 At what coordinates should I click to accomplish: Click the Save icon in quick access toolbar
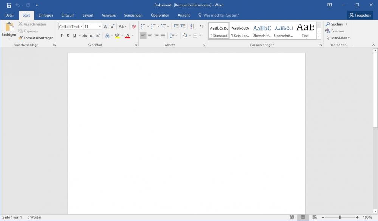click(x=9, y=5)
